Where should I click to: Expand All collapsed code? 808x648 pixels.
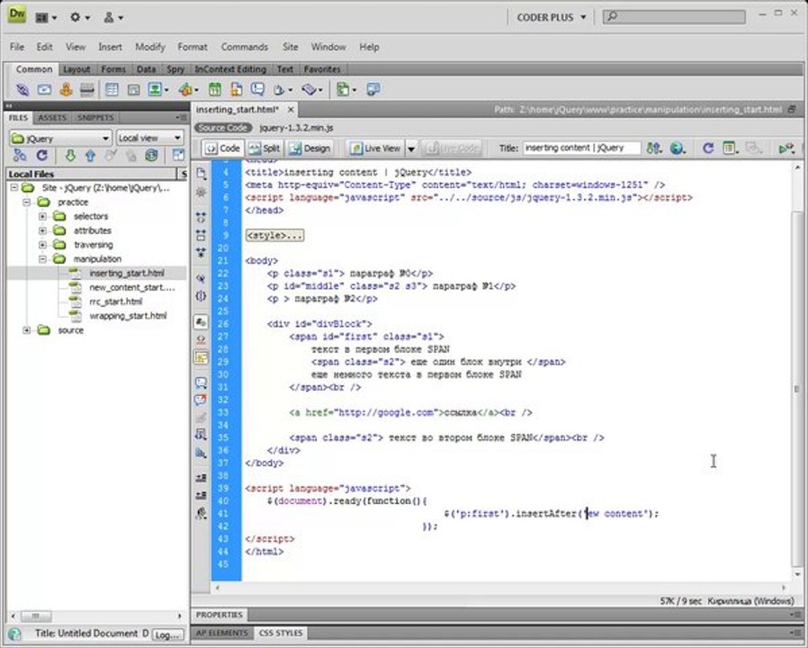point(201,252)
